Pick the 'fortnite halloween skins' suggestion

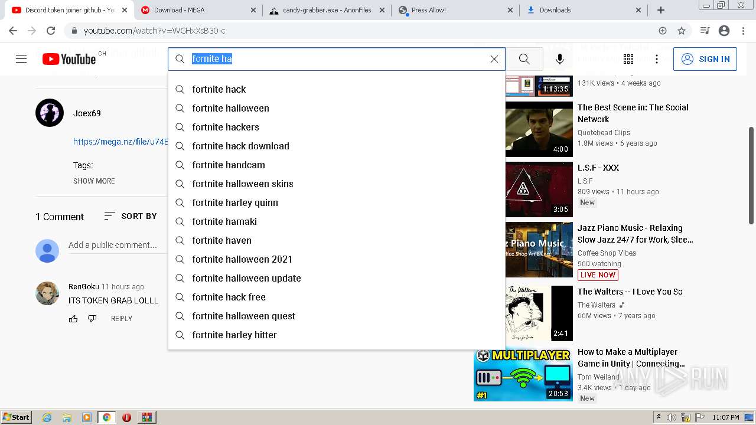(337, 184)
